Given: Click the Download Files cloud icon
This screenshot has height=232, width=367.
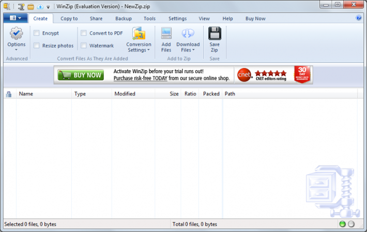Looking at the screenshot, I should 188,34.
